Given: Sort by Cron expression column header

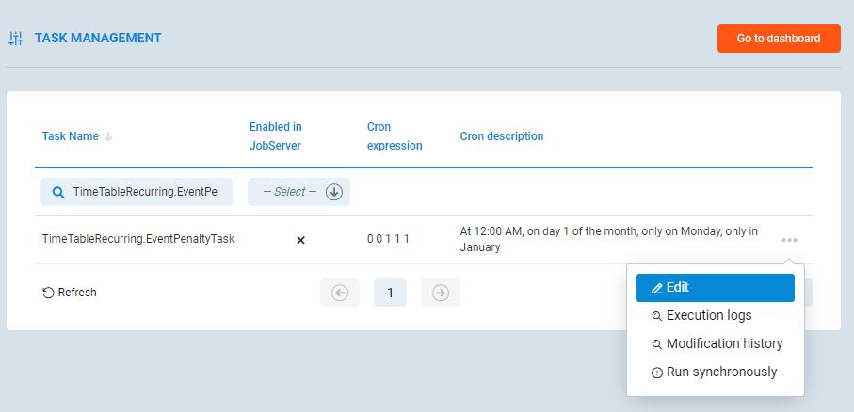Looking at the screenshot, I should 394,136.
